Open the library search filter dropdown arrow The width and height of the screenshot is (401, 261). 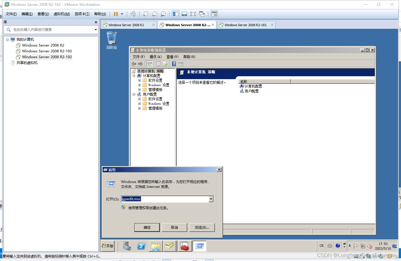(x=96, y=30)
